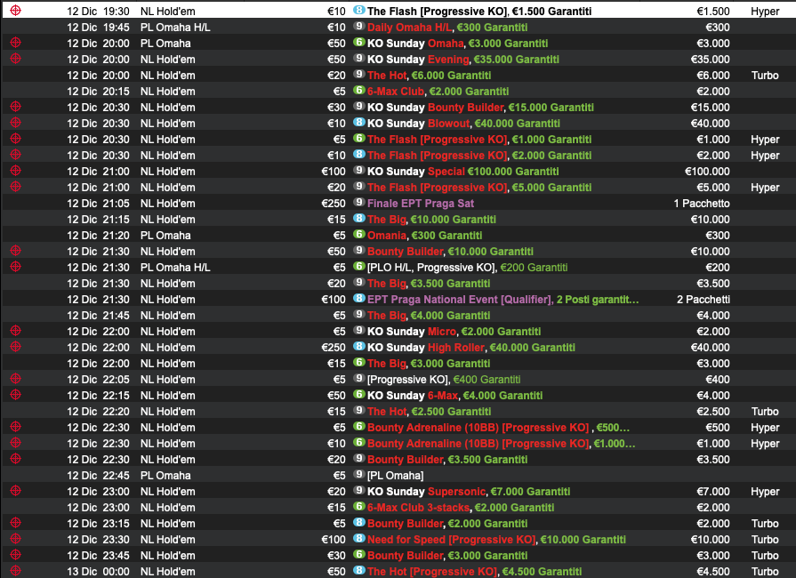Open KO Sunday Evening €35.000 Garantiti
The width and height of the screenshot is (796, 578).
tap(463, 59)
